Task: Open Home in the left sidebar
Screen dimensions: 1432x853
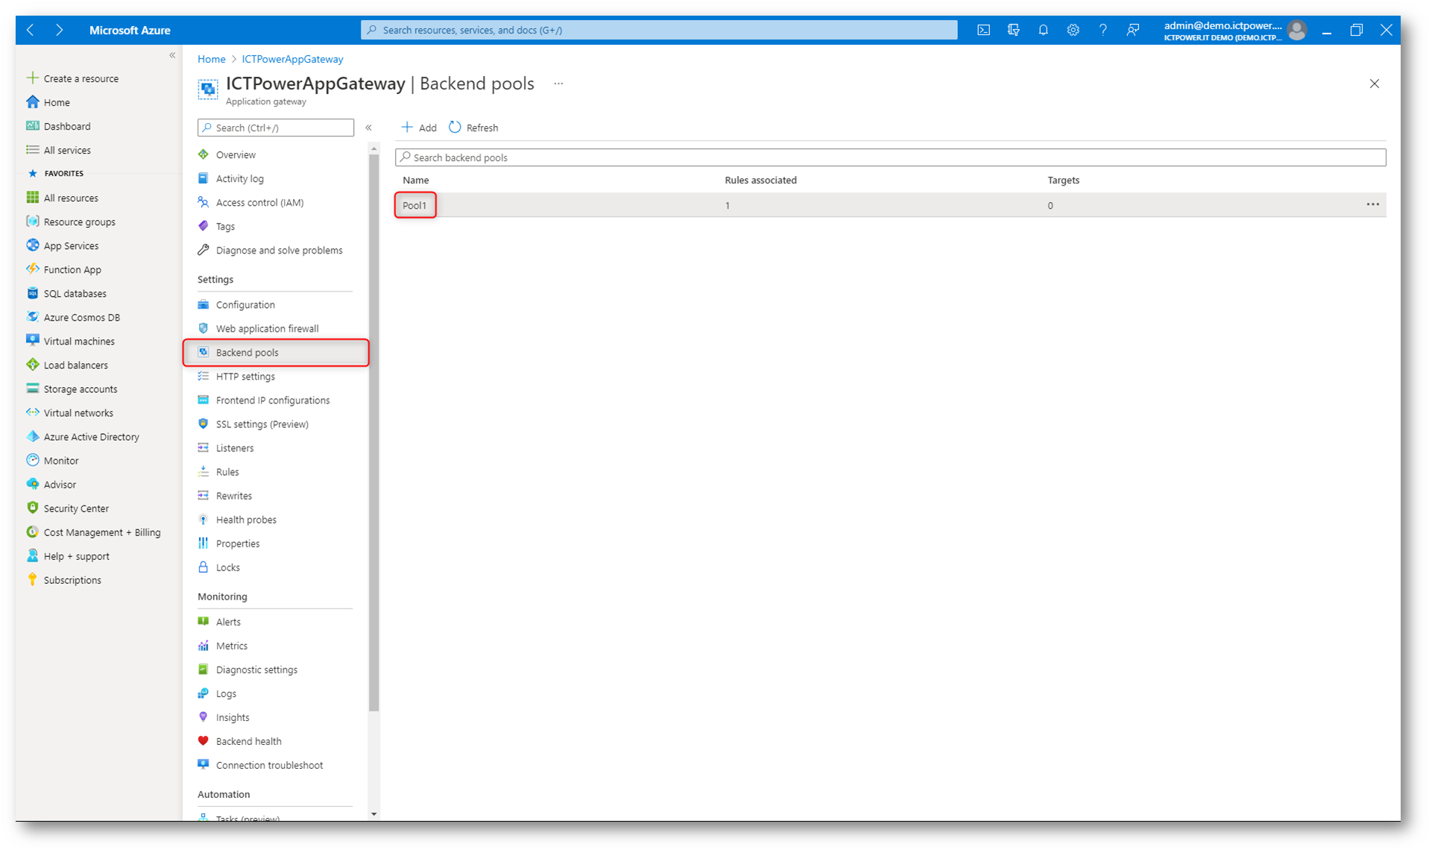Action: 48,102
